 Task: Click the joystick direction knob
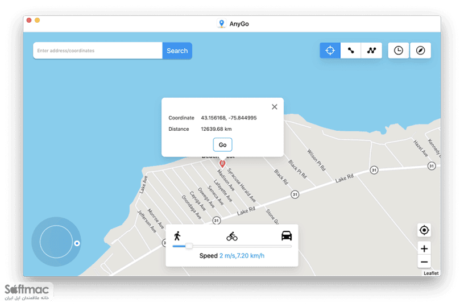[77, 243]
